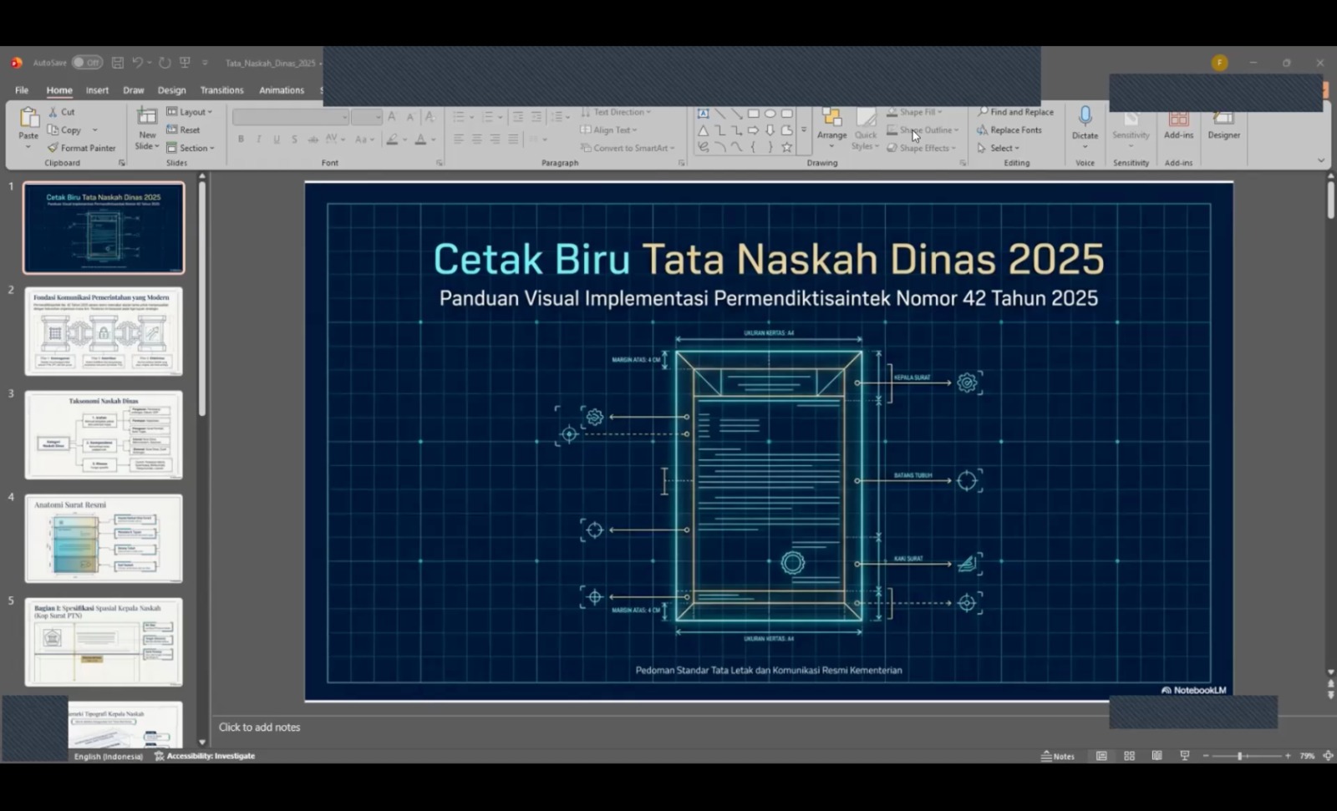1337x811 pixels.
Task: Expand the Copy options arrow
Action: pos(95,130)
